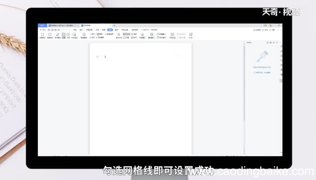Toggle the Task pane checkbox
316x180 pixels.
pyautogui.click(x=100, y=37)
